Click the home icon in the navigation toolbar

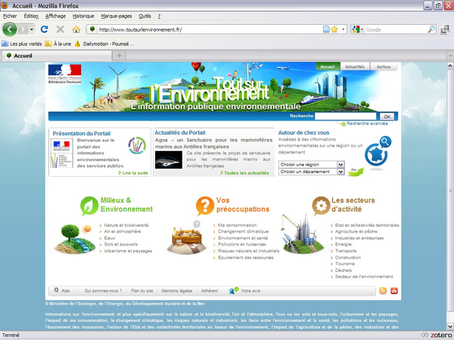click(x=76, y=29)
